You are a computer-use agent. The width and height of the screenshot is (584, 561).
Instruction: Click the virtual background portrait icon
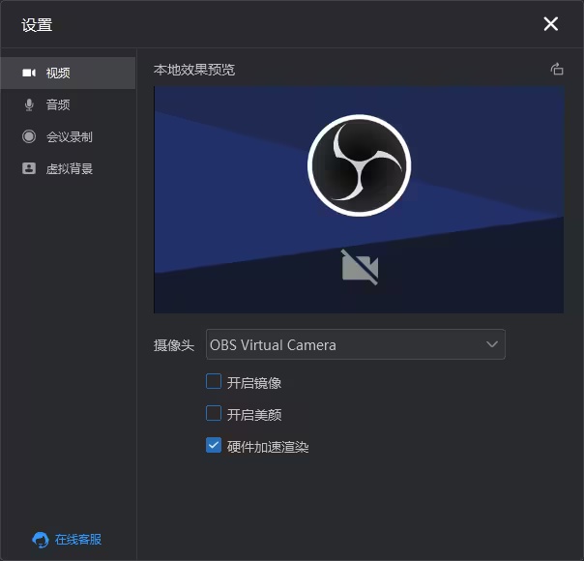click(29, 168)
